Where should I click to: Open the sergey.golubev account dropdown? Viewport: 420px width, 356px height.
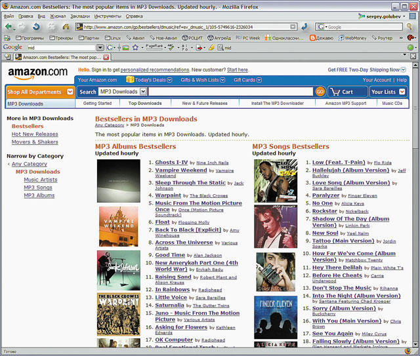click(404, 16)
